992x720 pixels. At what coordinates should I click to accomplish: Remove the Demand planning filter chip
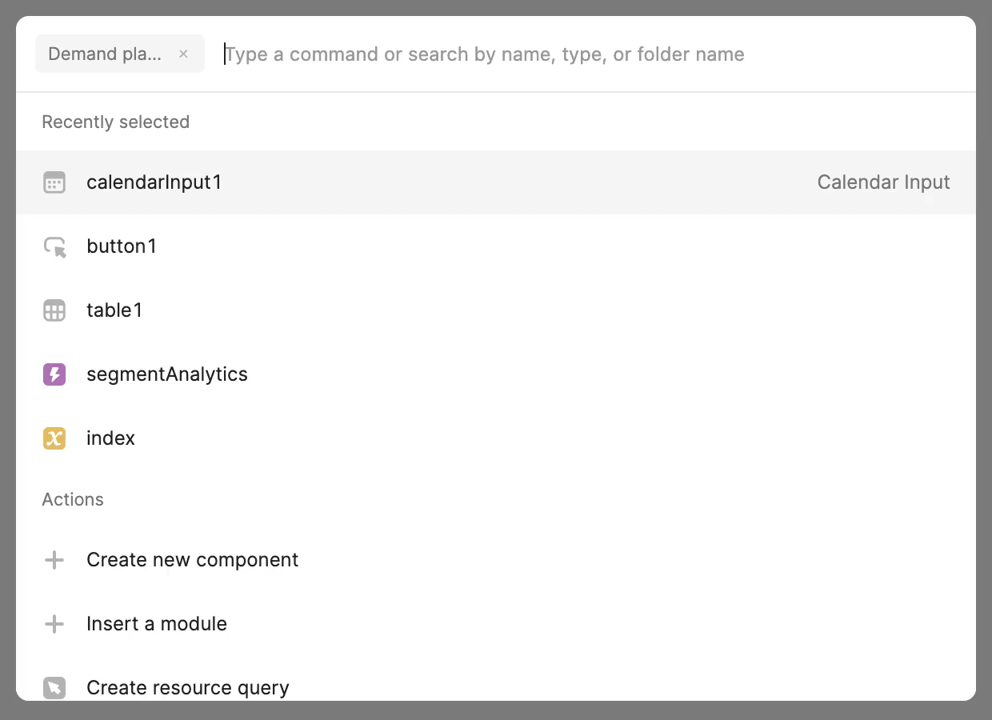click(x=183, y=54)
